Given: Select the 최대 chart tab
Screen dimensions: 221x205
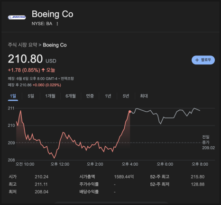Looking at the screenshot, I should (144, 96).
